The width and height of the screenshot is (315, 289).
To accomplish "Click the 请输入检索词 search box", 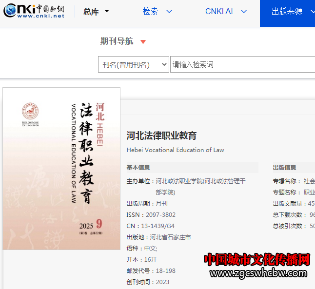I will tap(241, 65).
